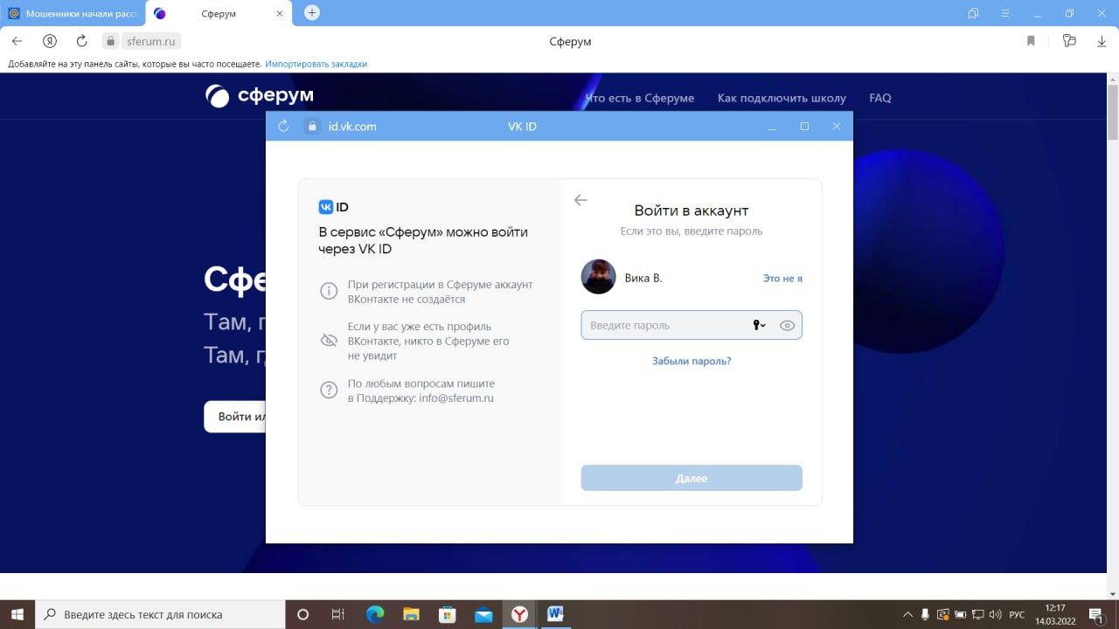
Task: Open browser downloads arrow
Action: click(x=1102, y=41)
